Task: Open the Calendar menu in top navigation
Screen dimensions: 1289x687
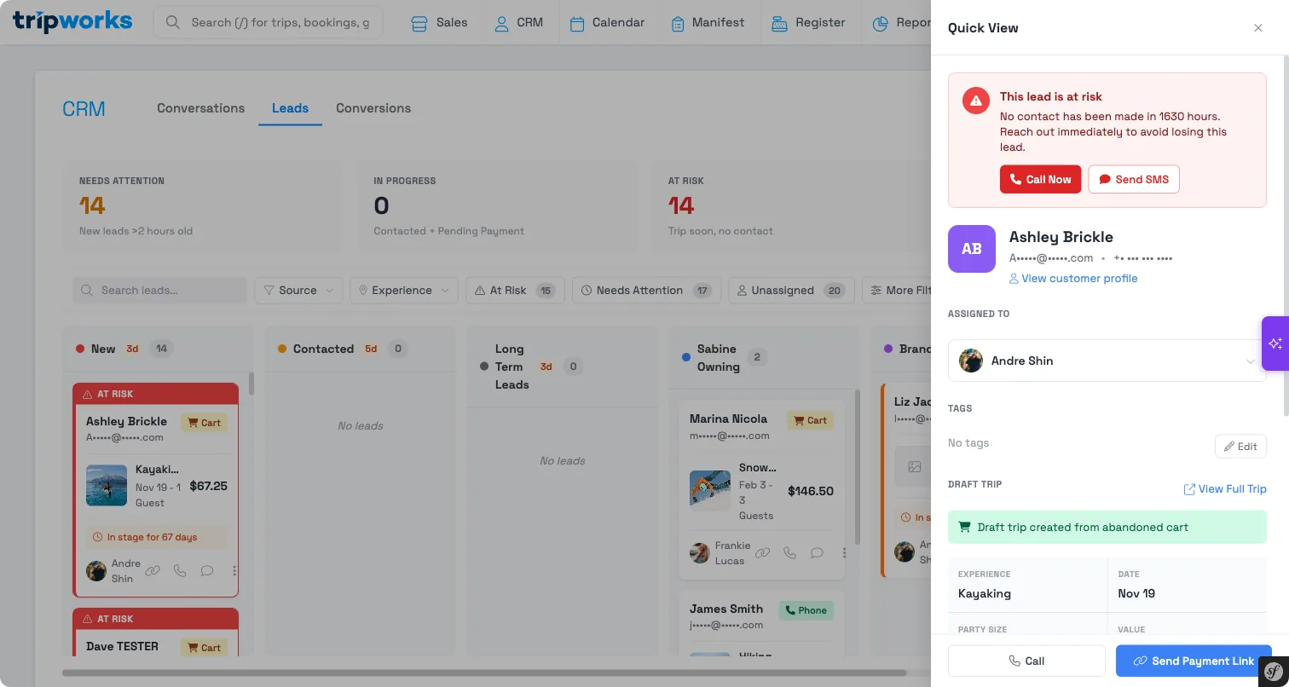Action: click(x=607, y=23)
